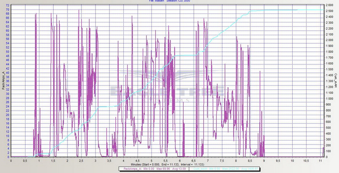
Task: Click the 11 minute tick label
Action: pos(320,160)
